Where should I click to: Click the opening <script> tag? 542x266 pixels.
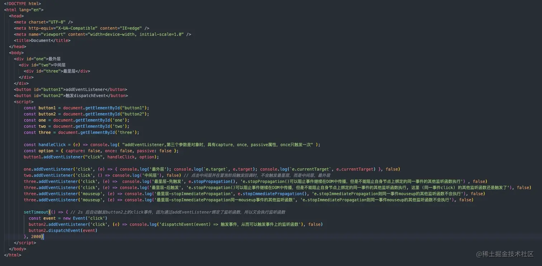tap(24, 102)
